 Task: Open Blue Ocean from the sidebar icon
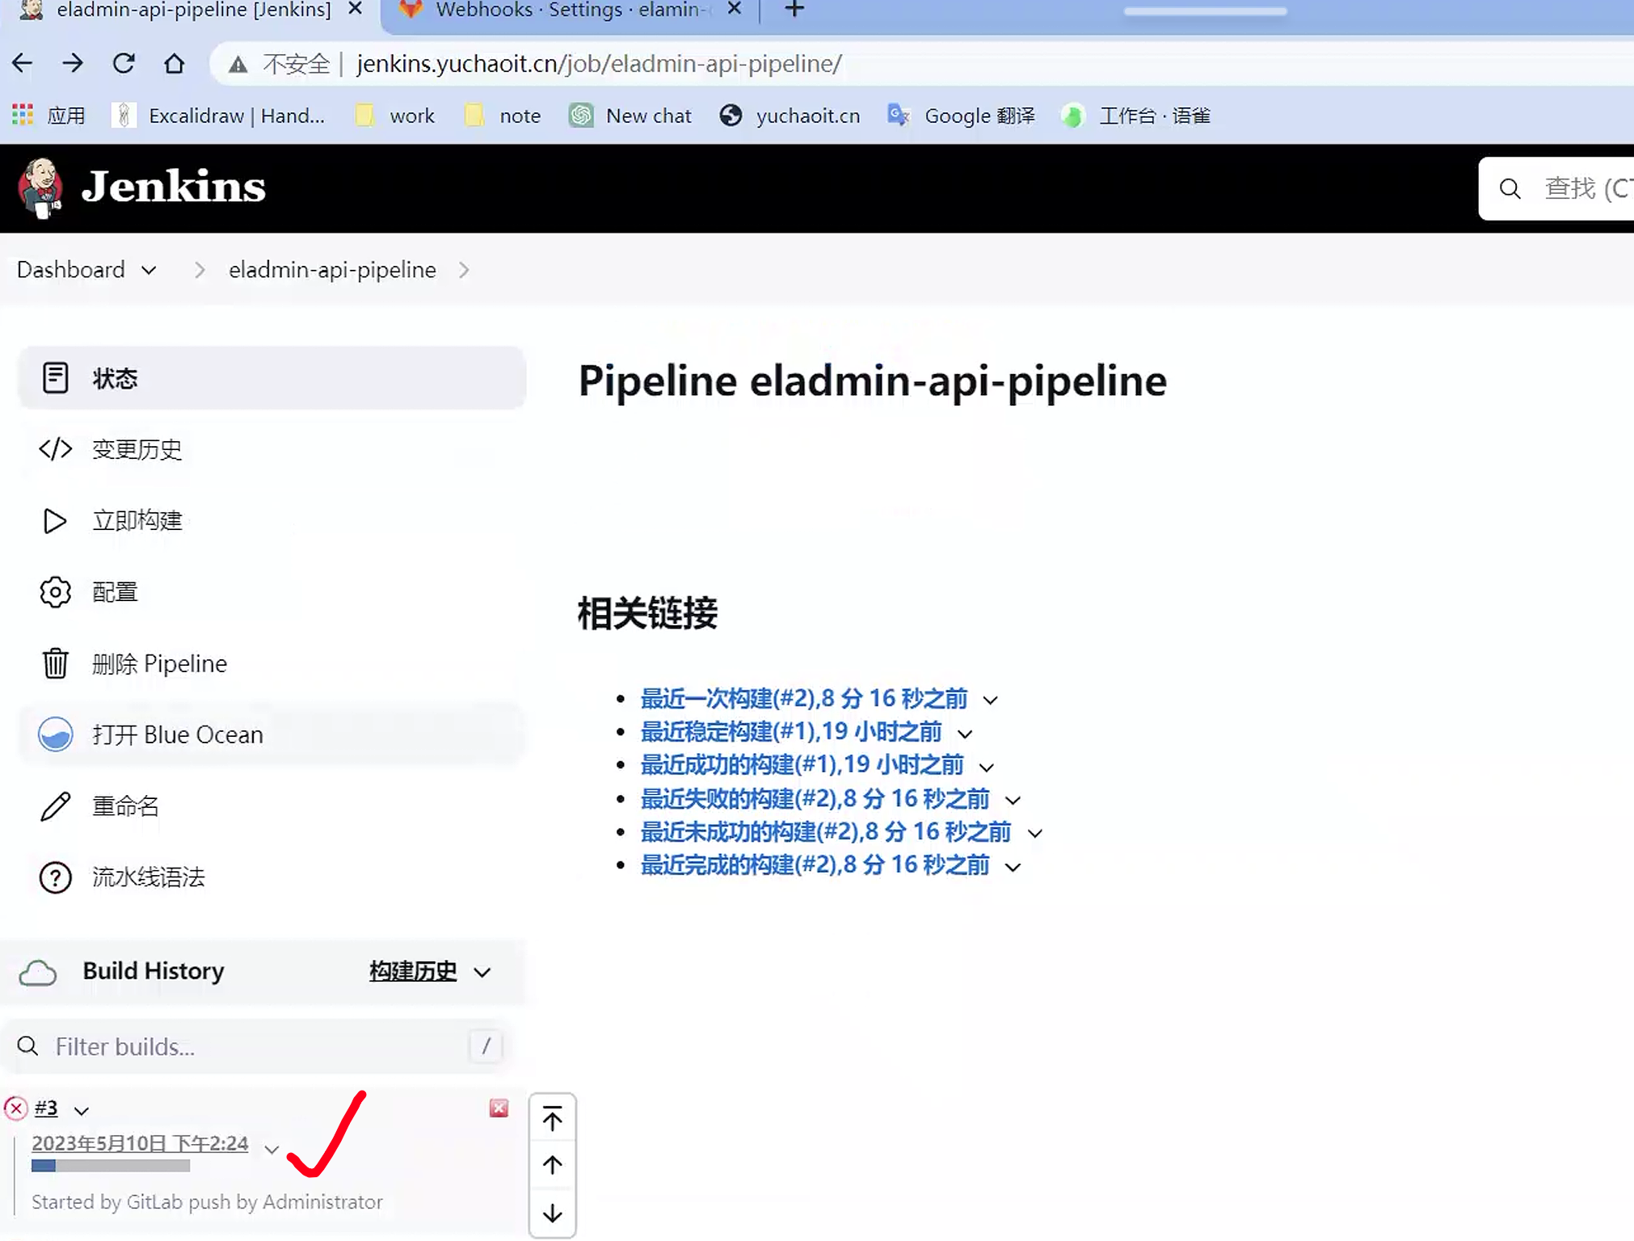pos(55,734)
